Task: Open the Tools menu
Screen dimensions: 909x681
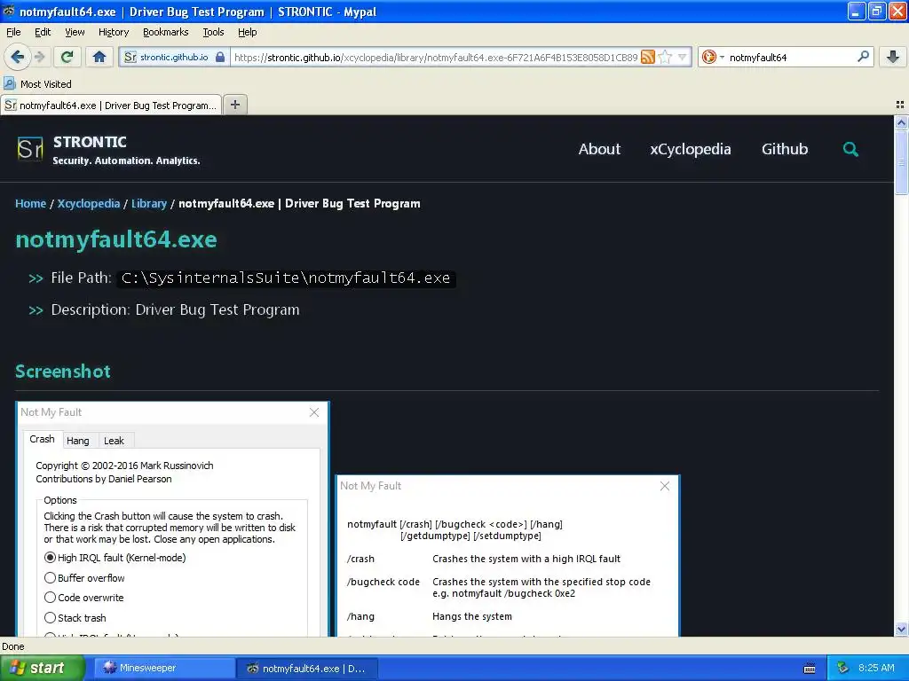Action: tap(213, 32)
